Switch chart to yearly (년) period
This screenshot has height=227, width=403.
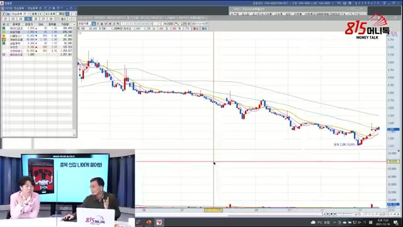[x=106, y=24]
